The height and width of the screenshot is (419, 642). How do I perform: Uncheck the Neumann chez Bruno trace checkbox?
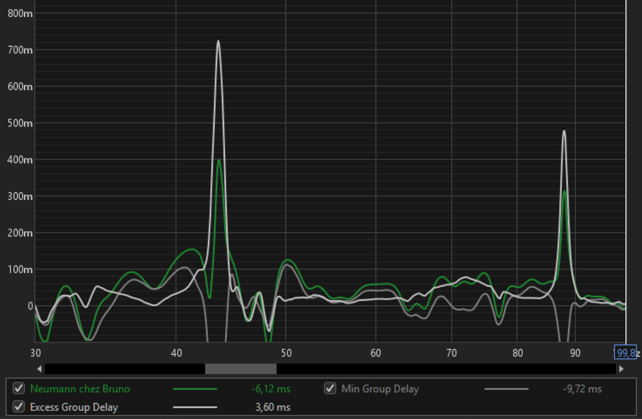pos(19,388)
